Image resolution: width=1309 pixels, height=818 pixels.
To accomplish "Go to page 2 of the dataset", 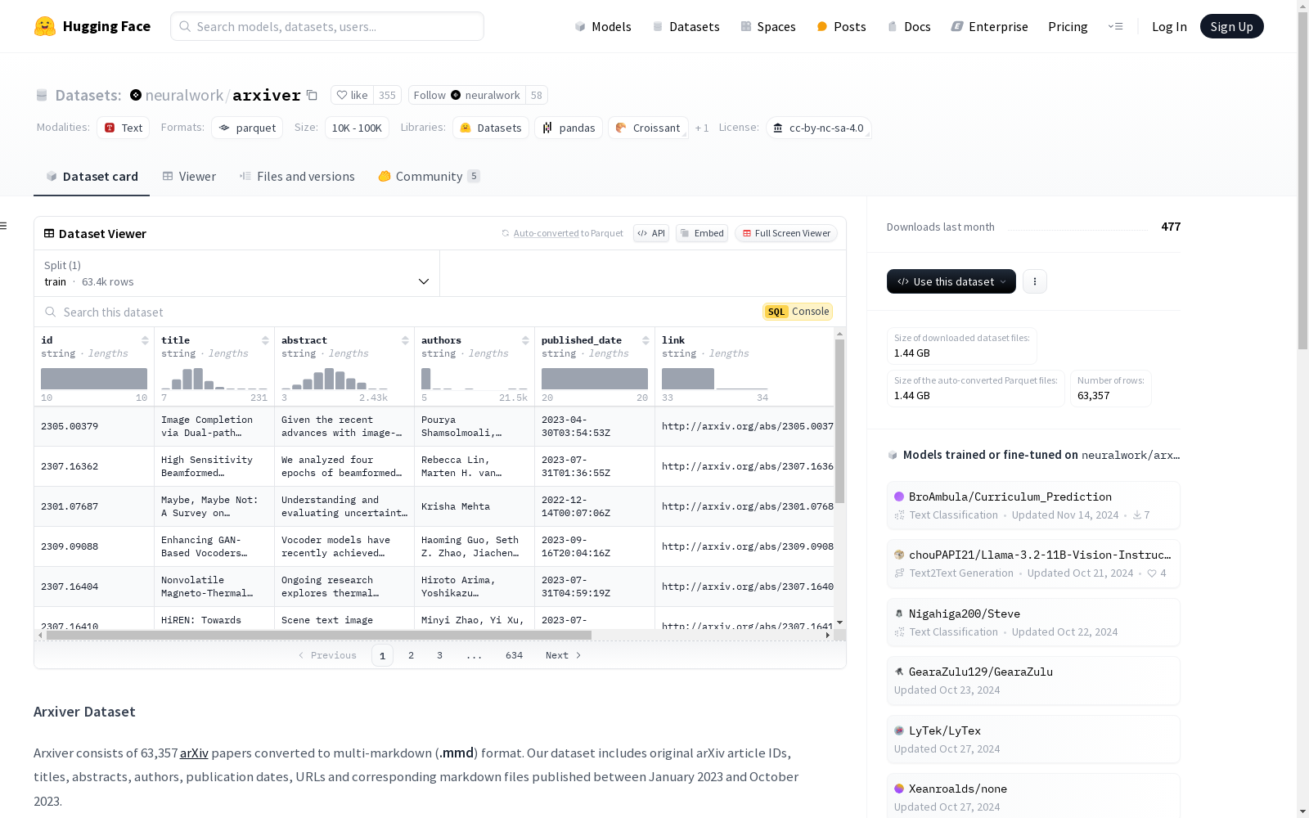I will coord(411,655).
